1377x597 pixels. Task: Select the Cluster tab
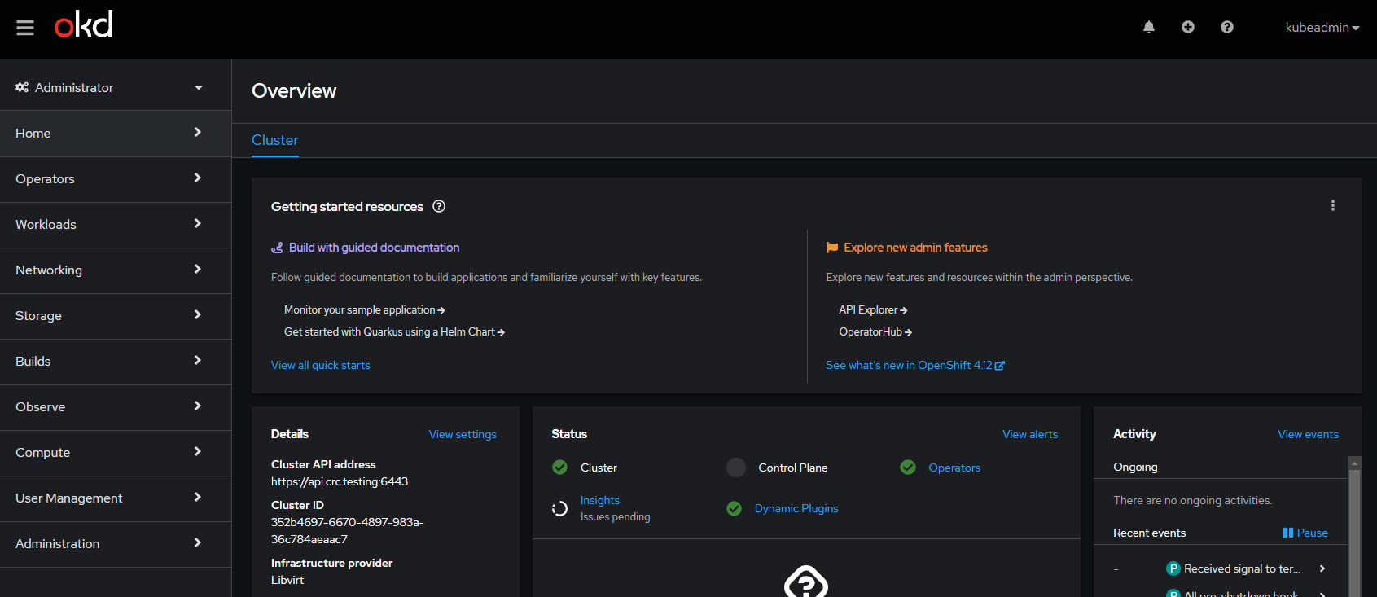click(x=275, y=140)
